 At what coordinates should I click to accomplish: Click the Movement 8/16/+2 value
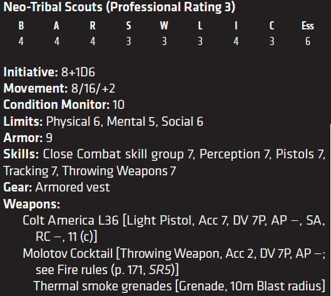coord(93,88)
